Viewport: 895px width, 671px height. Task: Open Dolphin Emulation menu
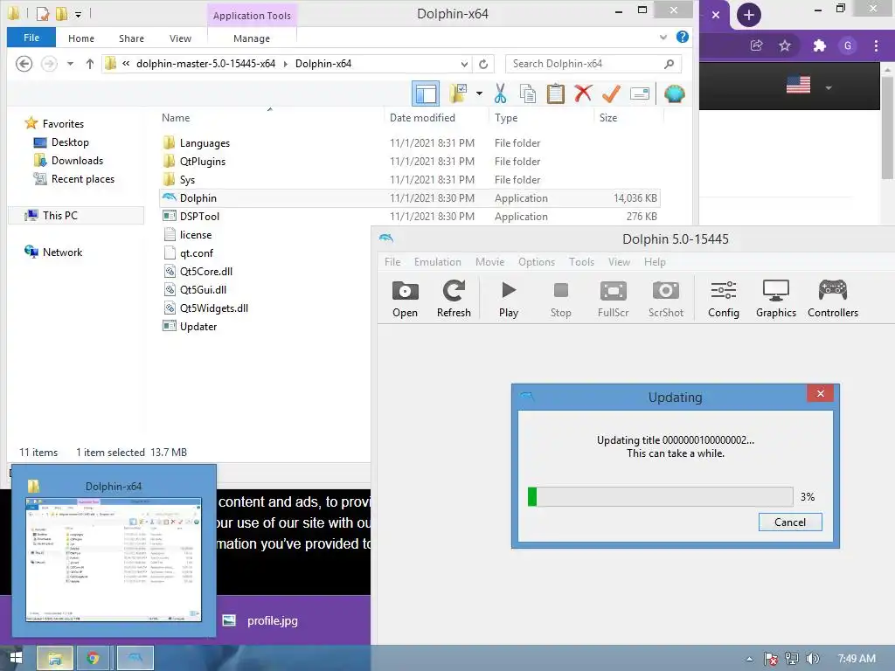tap(438, 262)
